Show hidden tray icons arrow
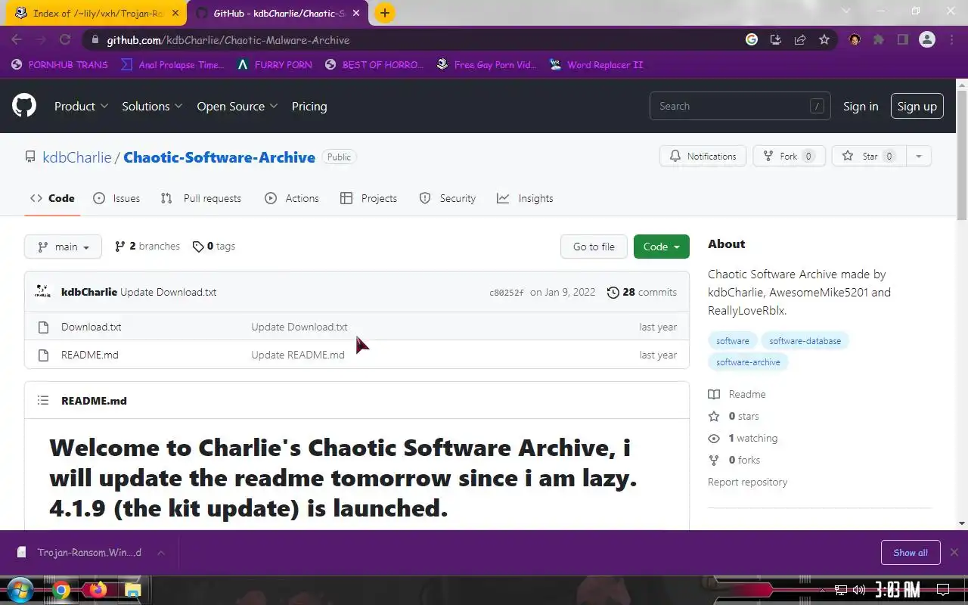The width and height of the screenshot is (968, 605). (x=824, y=590)
